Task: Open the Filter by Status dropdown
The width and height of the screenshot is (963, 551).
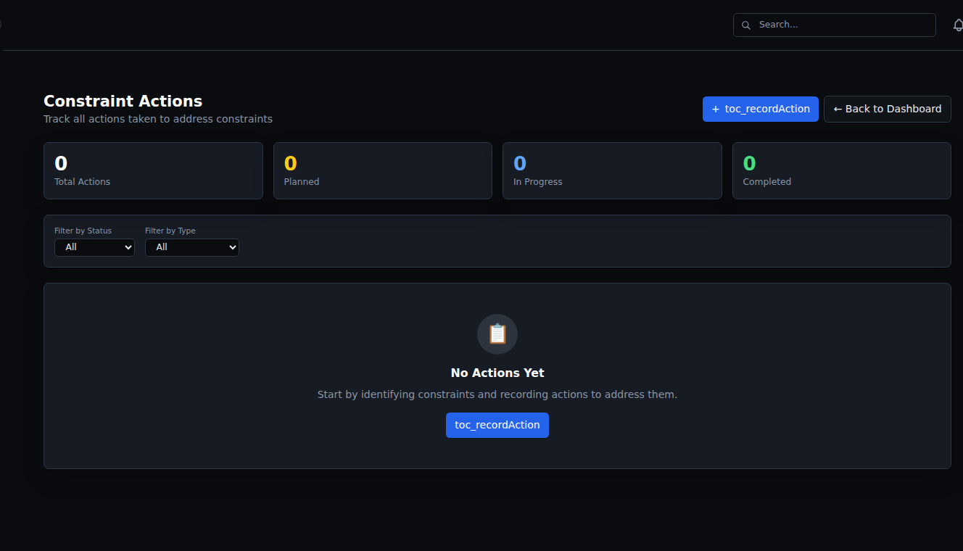Action: [94, 247]
